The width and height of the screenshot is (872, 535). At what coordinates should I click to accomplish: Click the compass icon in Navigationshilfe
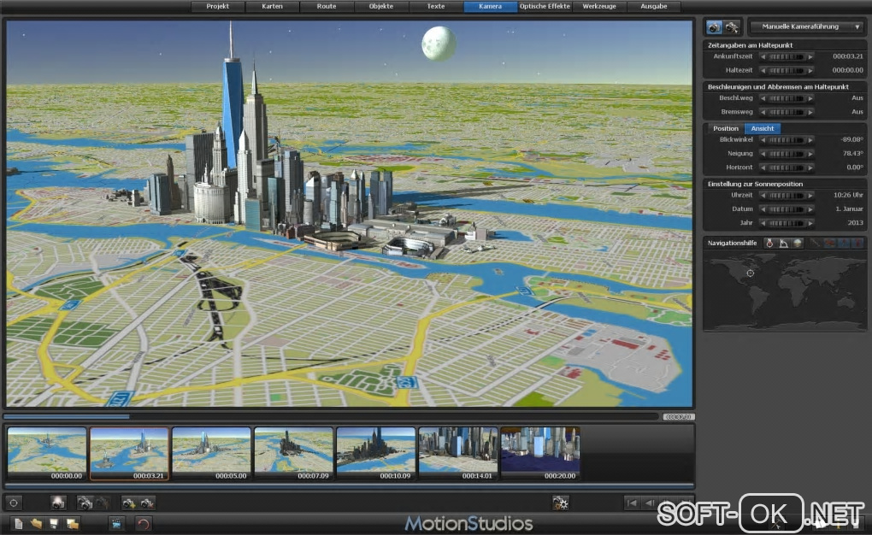point(769,243)
